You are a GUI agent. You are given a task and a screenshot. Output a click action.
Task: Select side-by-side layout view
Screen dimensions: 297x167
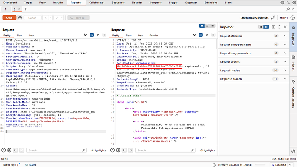[x=202, y=26]
